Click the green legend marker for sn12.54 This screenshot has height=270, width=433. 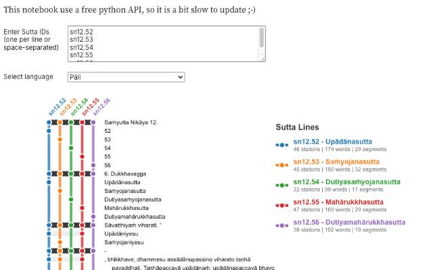[282, 185]
